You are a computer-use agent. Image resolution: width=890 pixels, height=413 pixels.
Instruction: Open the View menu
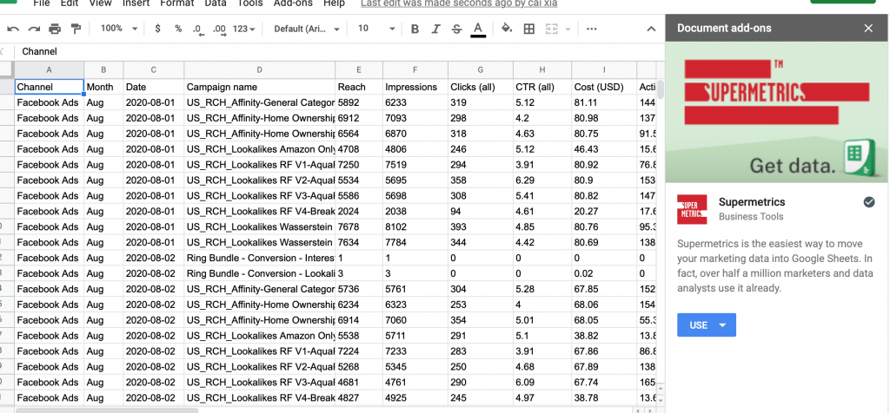(101, 3)
